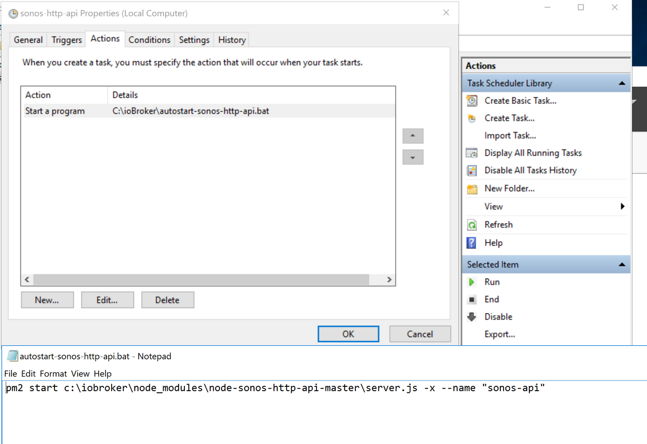The width and height of the screenshot is (647, 444).
Task: Click the Disable All Tasks History icon
Action: coord(472,170)
